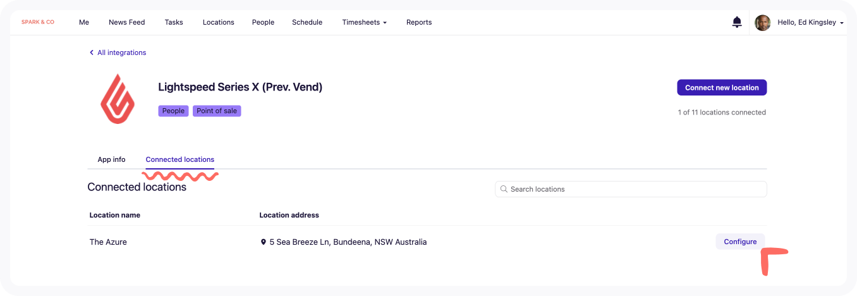Viewport: 857px width, 296px height.
Task: Go to the Me page
Action: (84, 22)
